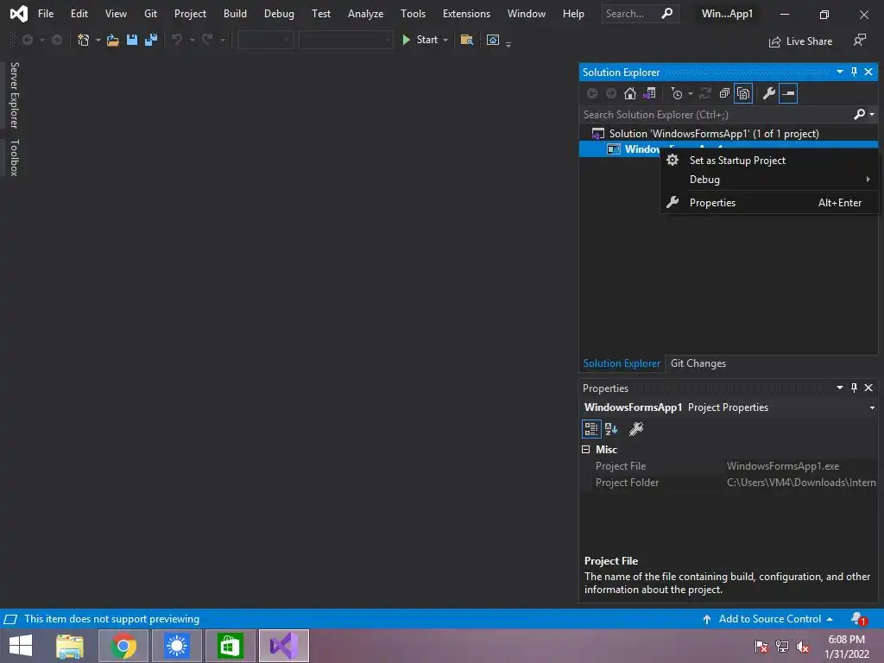Save the current file with Save icon
The width and height of the screenshot is (884, 663).
[132, 40]
